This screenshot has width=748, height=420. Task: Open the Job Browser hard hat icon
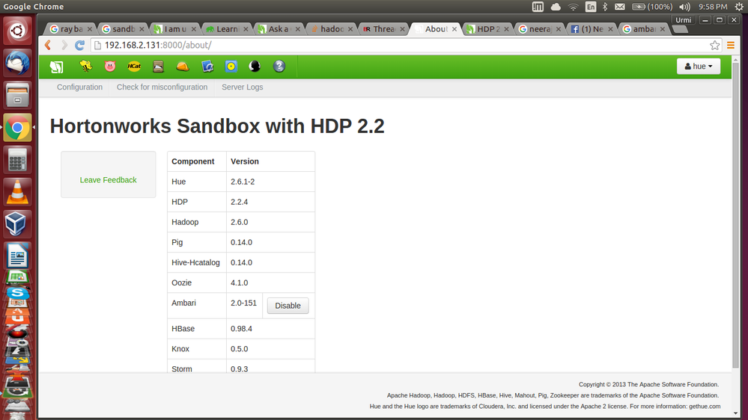coord(183,67)
